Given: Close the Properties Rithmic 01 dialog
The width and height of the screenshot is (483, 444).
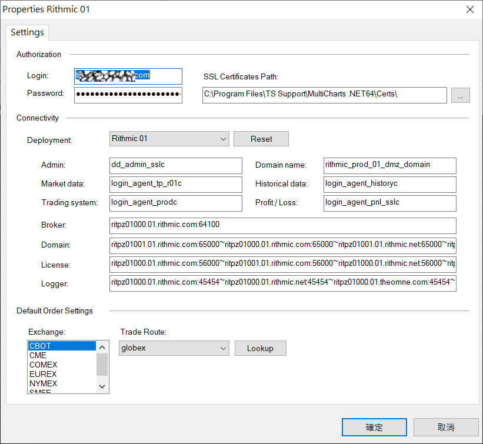Looking at the screenshot, I should point(469,9).
